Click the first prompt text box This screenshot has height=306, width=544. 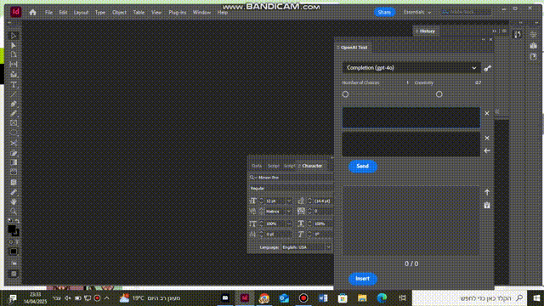click(x=411, y=117)
